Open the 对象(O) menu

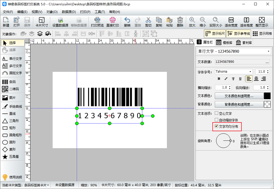point(52,12)
